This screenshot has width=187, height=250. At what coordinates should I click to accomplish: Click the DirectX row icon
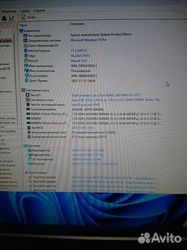tap(26, 61)
